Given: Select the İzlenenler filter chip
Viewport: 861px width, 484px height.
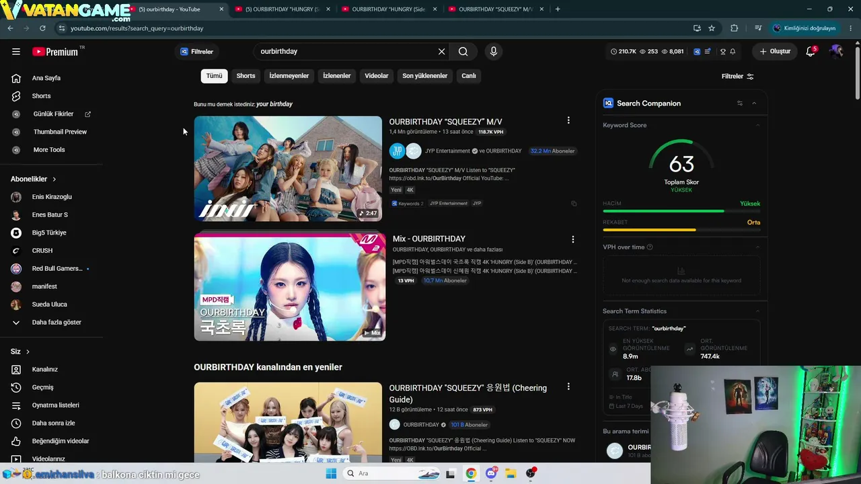Looking at the screenshot, I should (337, 76).
